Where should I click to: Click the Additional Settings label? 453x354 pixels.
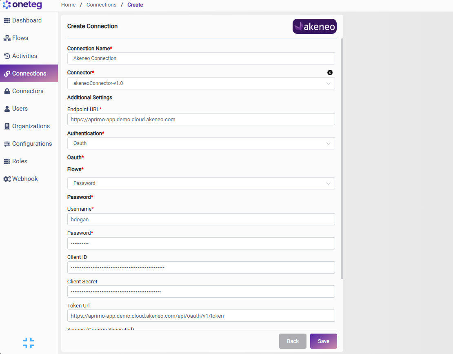[90, 98]
